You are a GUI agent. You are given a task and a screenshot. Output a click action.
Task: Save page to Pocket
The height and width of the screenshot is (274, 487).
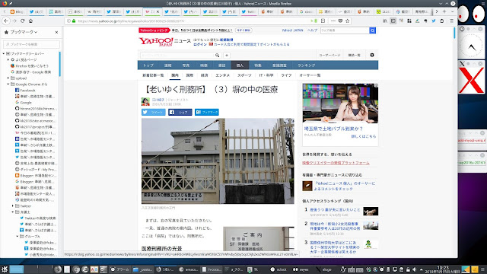click(x=340, y=21)
